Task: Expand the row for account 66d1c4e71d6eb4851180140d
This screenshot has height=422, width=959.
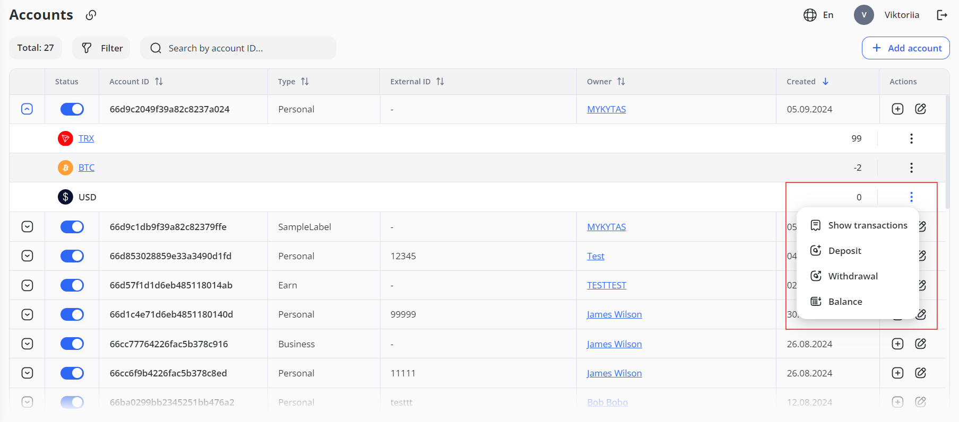Action: pyautogui.click(x=27, y=314)
